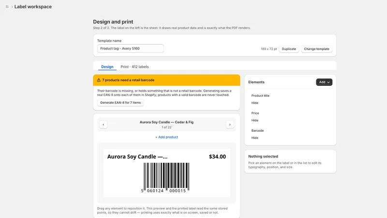This screenshot has height=218, width=387.
Task: Select the barcode graphic on label preview
Action: [166, 177]
